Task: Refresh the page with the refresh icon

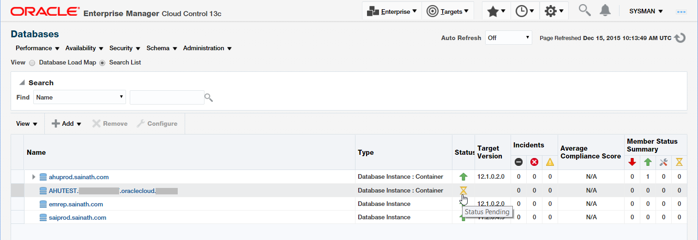Action: 680,38
